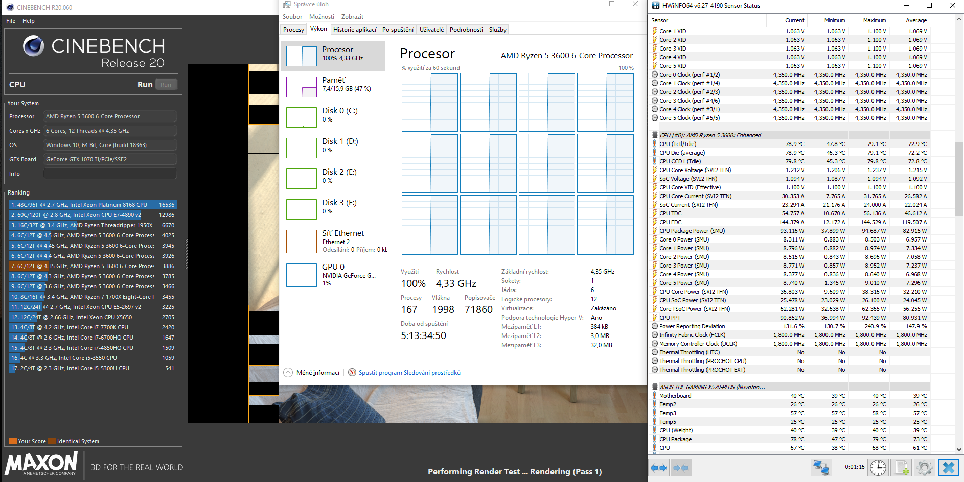Click the icon beside ASUS TUF GAMING header
This screenshot has height=482, width=964.
click(x=655, y=387)
